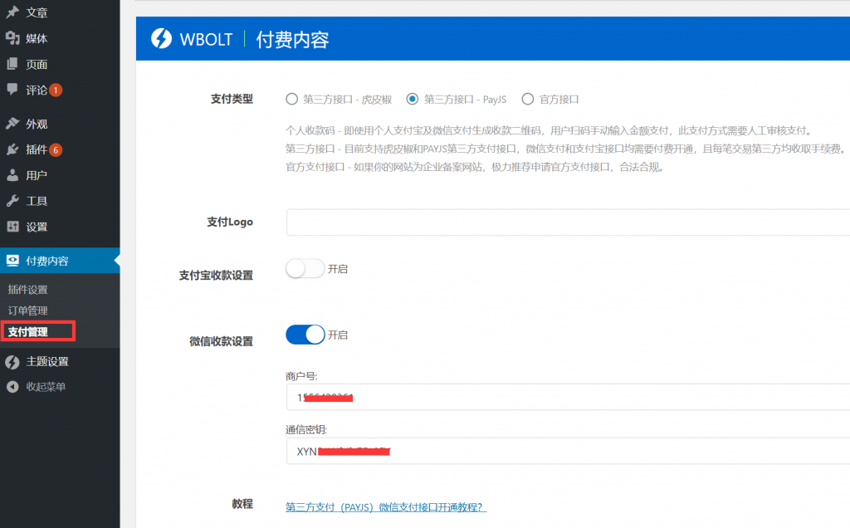Click the WBOLT text in header
The width and height of the screenshot is (850, 528).
coord(206,40)
